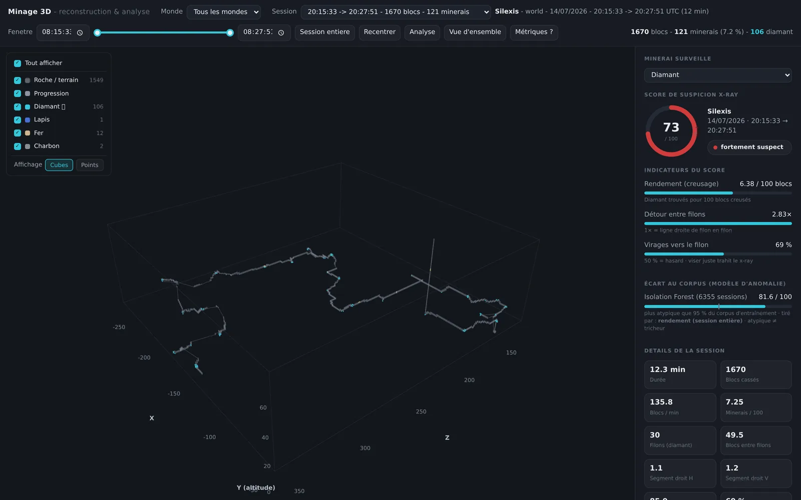Screen dimensions: 801x500
Task: Click the 1.1 Segment droit H card
Action: 680,473
